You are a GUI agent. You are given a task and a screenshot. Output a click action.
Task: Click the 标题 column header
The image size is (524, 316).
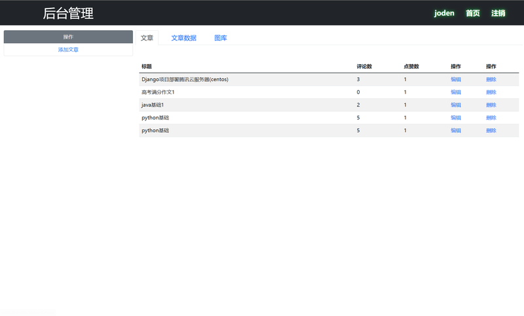click(x=146, y=66)
